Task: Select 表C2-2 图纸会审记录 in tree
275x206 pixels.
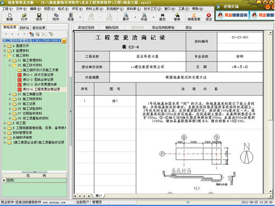Action: 38,80
